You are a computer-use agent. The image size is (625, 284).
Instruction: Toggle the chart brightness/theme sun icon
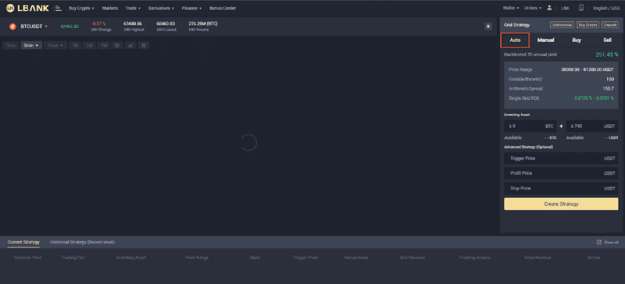click(488, 26)
